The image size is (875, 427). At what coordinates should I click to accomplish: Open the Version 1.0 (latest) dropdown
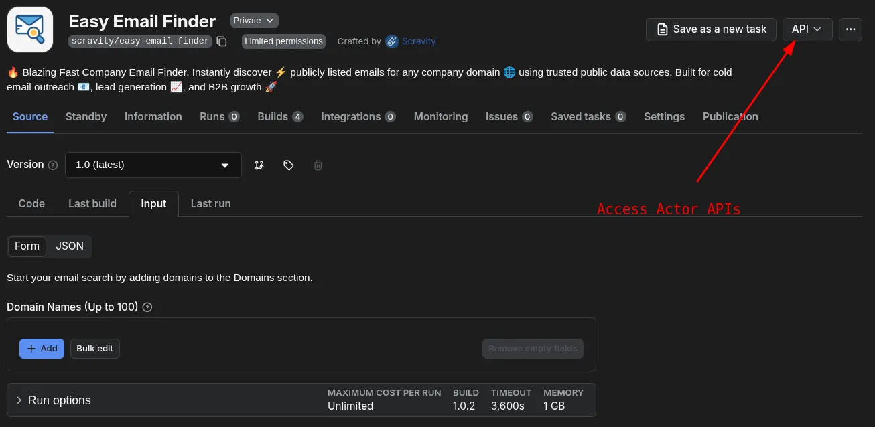(x=153, y=165)
